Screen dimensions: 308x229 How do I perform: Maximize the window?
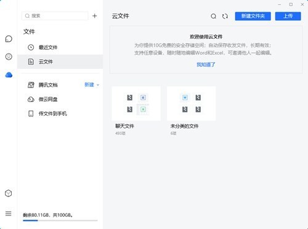pyautogui.click(x=291, y=4)
